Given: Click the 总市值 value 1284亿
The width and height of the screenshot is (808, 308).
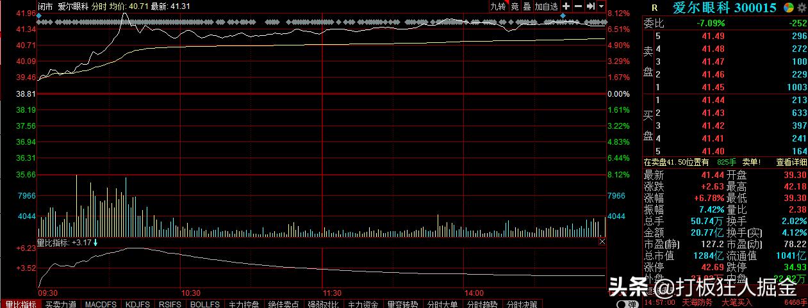Looking at the screenshot, I should [x=710, y=255].
